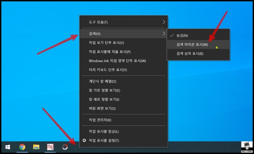
Task: Toggle 터치 키보드 단추 표시(Y)
Action: pos(124,70)
